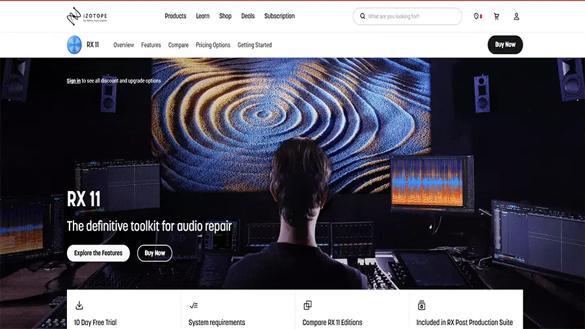The width and height of the screenshot is (585, 329).
Task: Open the region location pin icon
Action: click(476, 16)
